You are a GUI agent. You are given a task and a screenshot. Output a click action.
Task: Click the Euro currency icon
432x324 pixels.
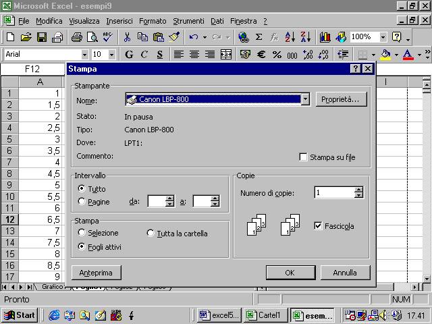[x=261, y=55]
